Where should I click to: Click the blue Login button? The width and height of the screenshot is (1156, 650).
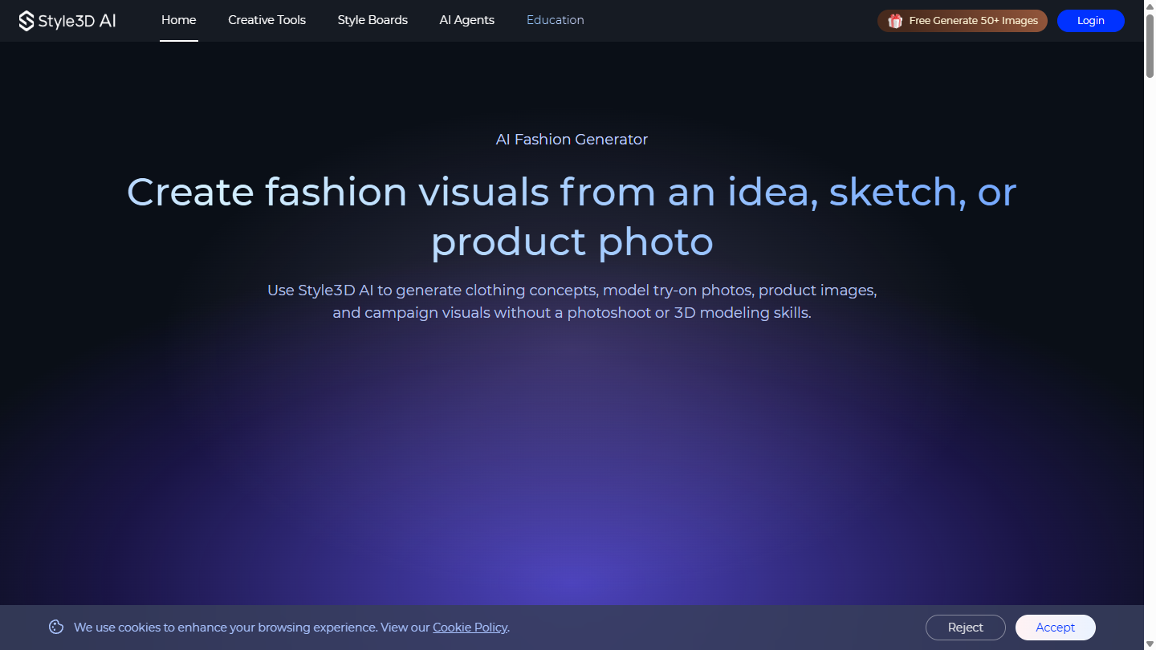[x=1091, y=21]
